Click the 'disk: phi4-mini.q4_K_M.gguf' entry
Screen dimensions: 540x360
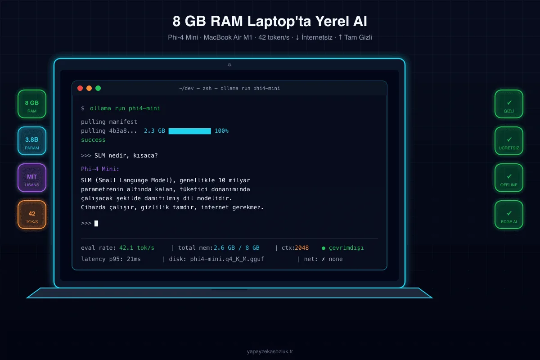(216, 259)
